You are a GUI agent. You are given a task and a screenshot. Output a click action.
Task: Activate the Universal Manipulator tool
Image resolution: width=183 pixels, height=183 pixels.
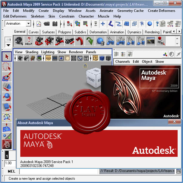pos(7,117)
